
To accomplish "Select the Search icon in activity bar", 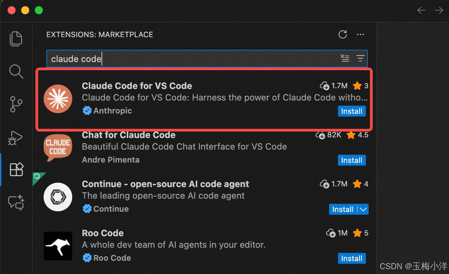I will [16, 72].
